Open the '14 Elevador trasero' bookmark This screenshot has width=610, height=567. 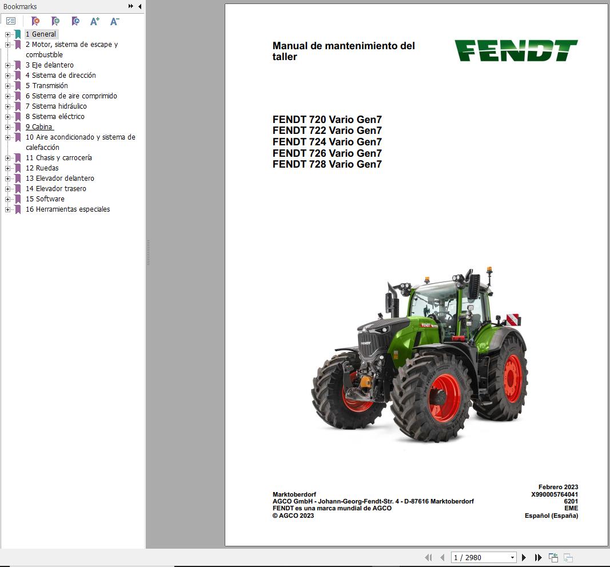[56, 188]
